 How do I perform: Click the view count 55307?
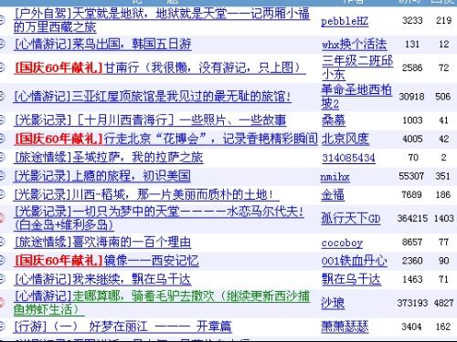(411, 176)
